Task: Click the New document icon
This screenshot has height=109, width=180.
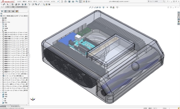Action: pyautogui.click(x=62, y=2)
